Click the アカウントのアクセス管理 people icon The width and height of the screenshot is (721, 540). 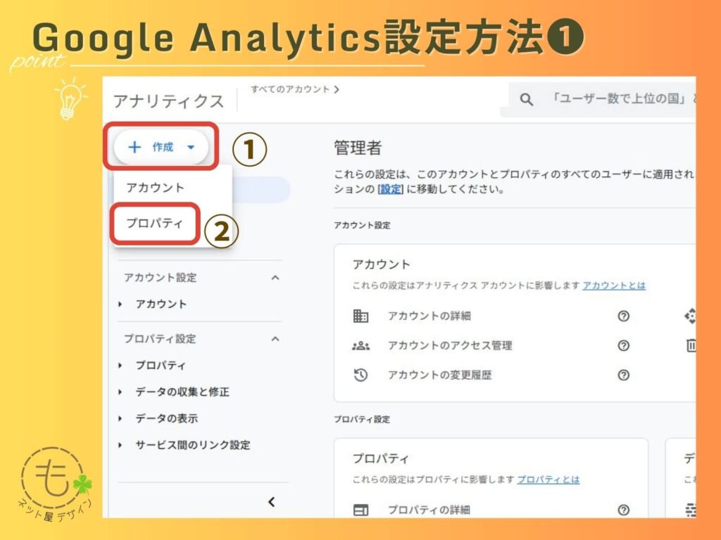(x=360, y=346)
